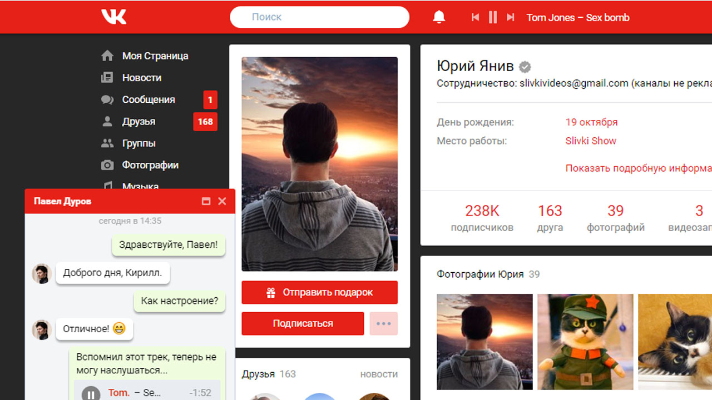Go to Моя Страница in the sidebar
Viewport: 712px width, 400px height.
(155, 56)
